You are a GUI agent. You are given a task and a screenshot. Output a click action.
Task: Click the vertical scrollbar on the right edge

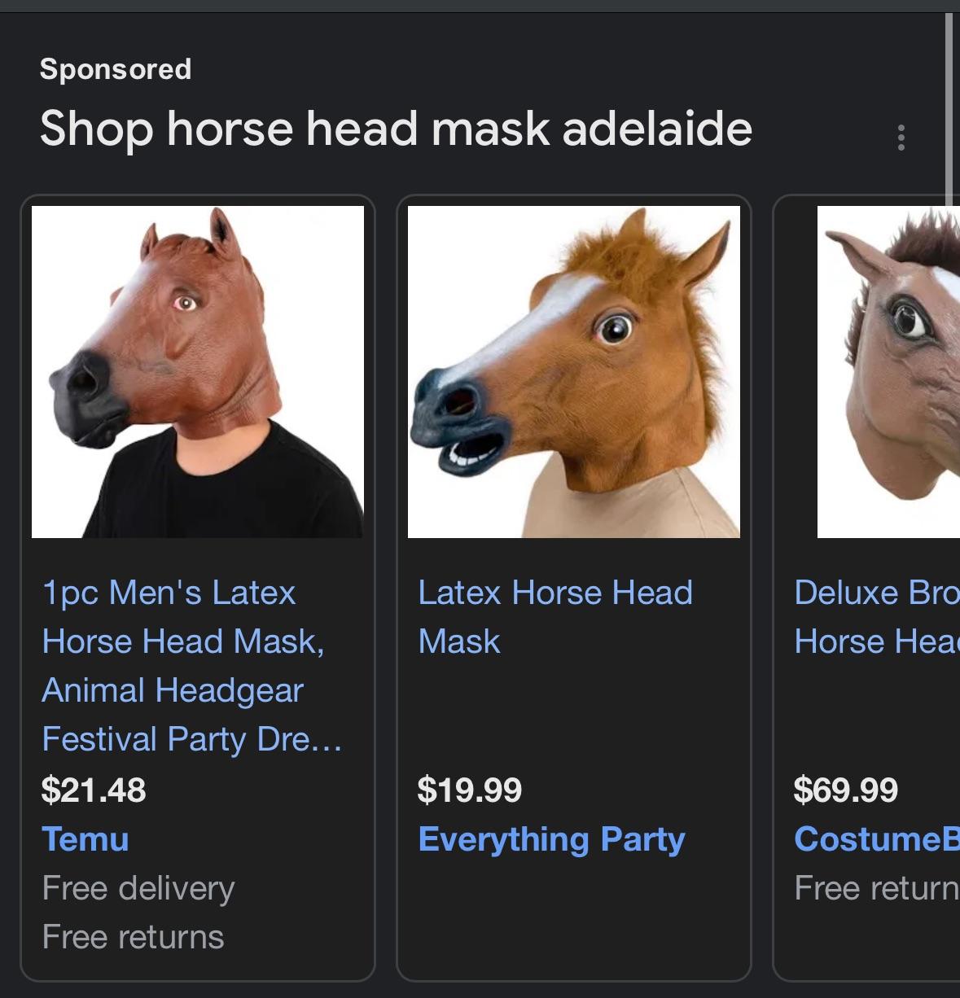pos(949,110)
